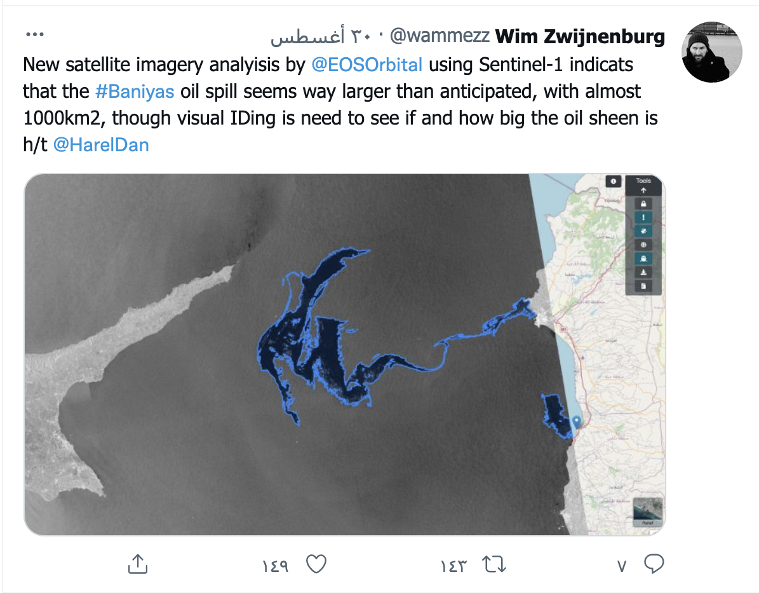The width and height of the screenshot is (759, 593).
Task: Select the globe tool in Tools panel
Action: click(643, 245)
